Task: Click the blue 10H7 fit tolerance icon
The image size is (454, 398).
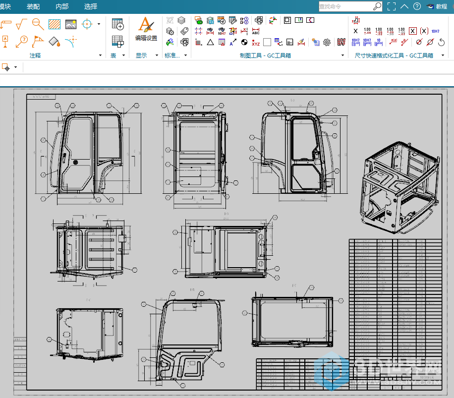Action: tap(435, 31)
